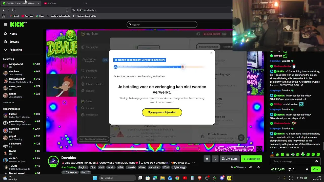Open azloveace recommended channel

(x=22, y=145)
